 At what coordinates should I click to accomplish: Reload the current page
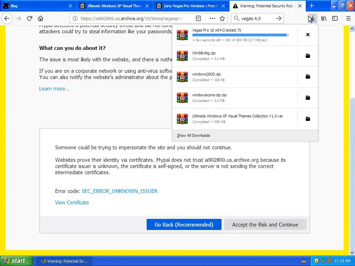click(29, 18)
